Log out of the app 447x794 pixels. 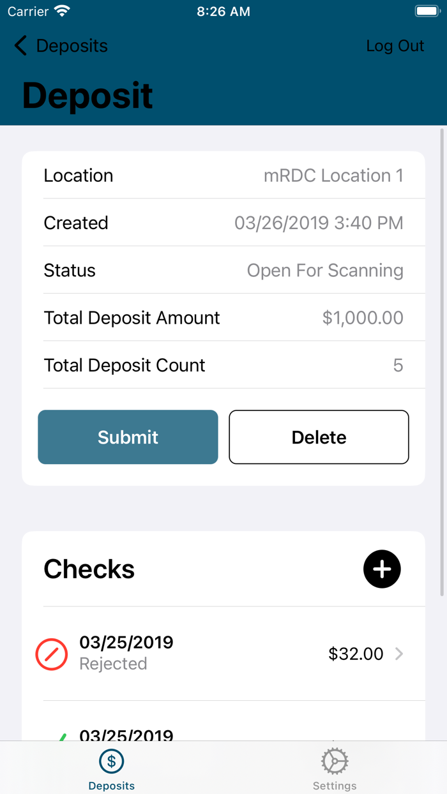click(x=395, y=45)
